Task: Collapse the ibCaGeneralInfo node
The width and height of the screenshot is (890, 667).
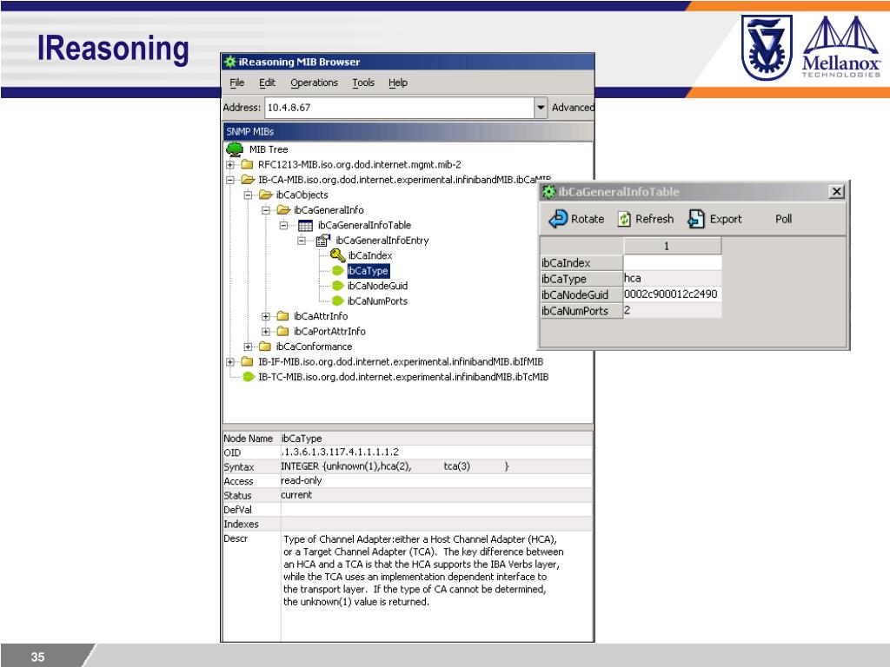Action: [266, 210]
